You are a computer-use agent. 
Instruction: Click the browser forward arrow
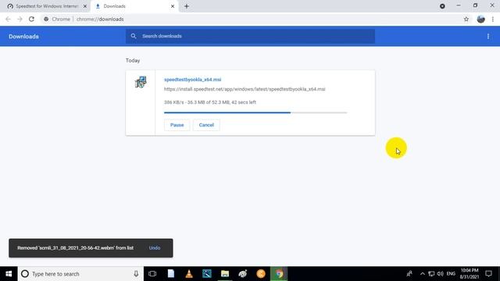tap(20, 19)
